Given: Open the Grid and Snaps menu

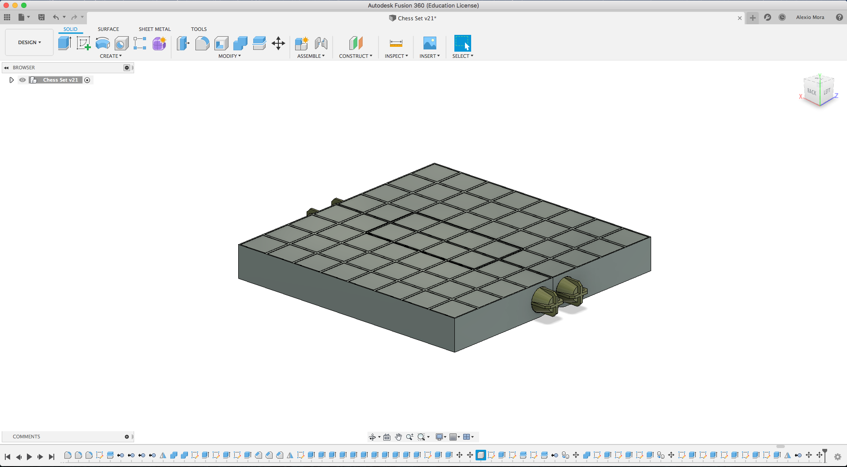Looking at the screenshot, I should click(x=454, y=437).
